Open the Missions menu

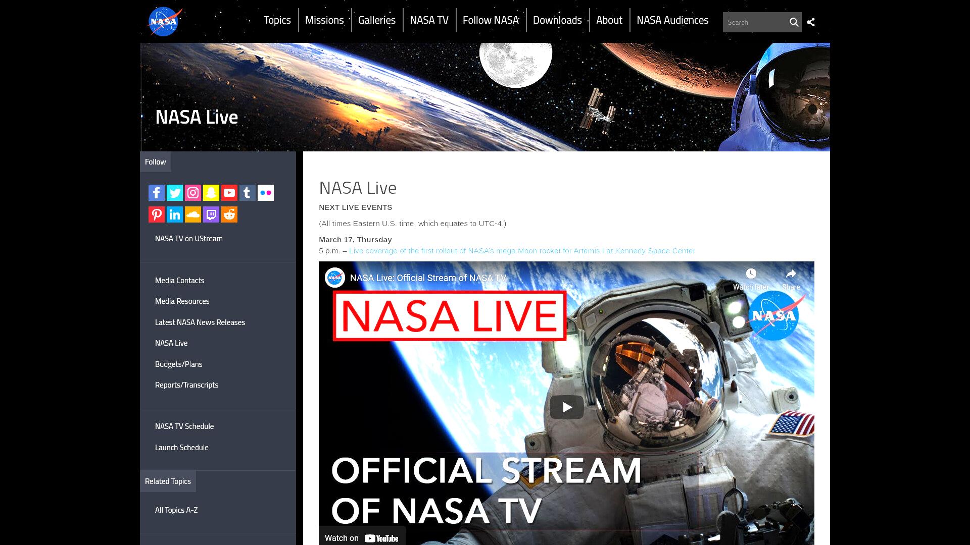click(x=324, y=20)
